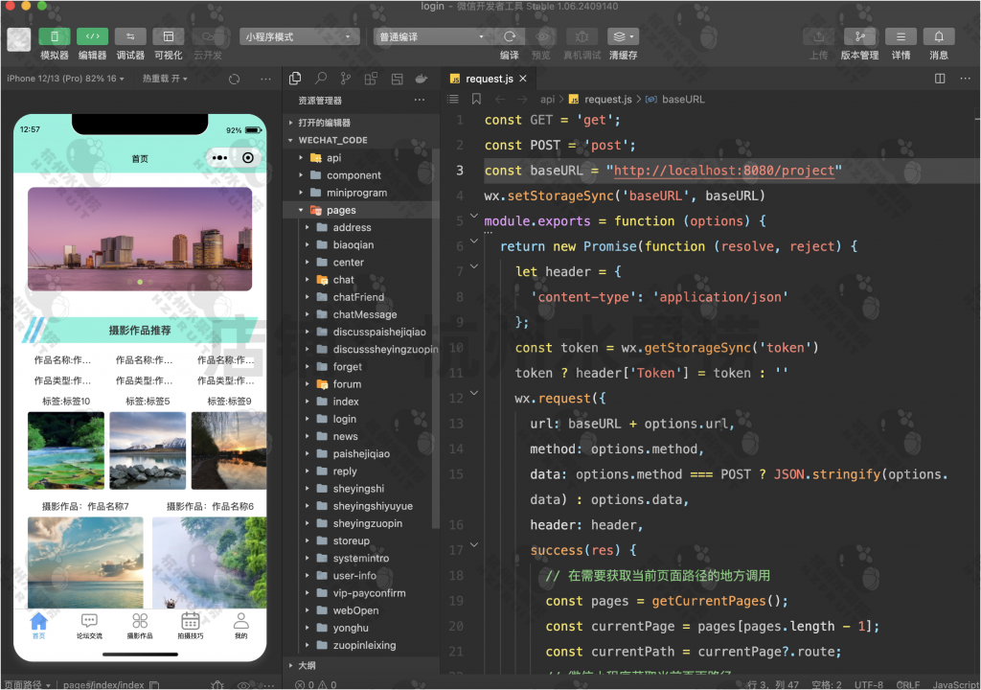Screen dimensions: 981x690
Task: Open the 小程序模式 mode dropdown
Action: coord(298,37)
